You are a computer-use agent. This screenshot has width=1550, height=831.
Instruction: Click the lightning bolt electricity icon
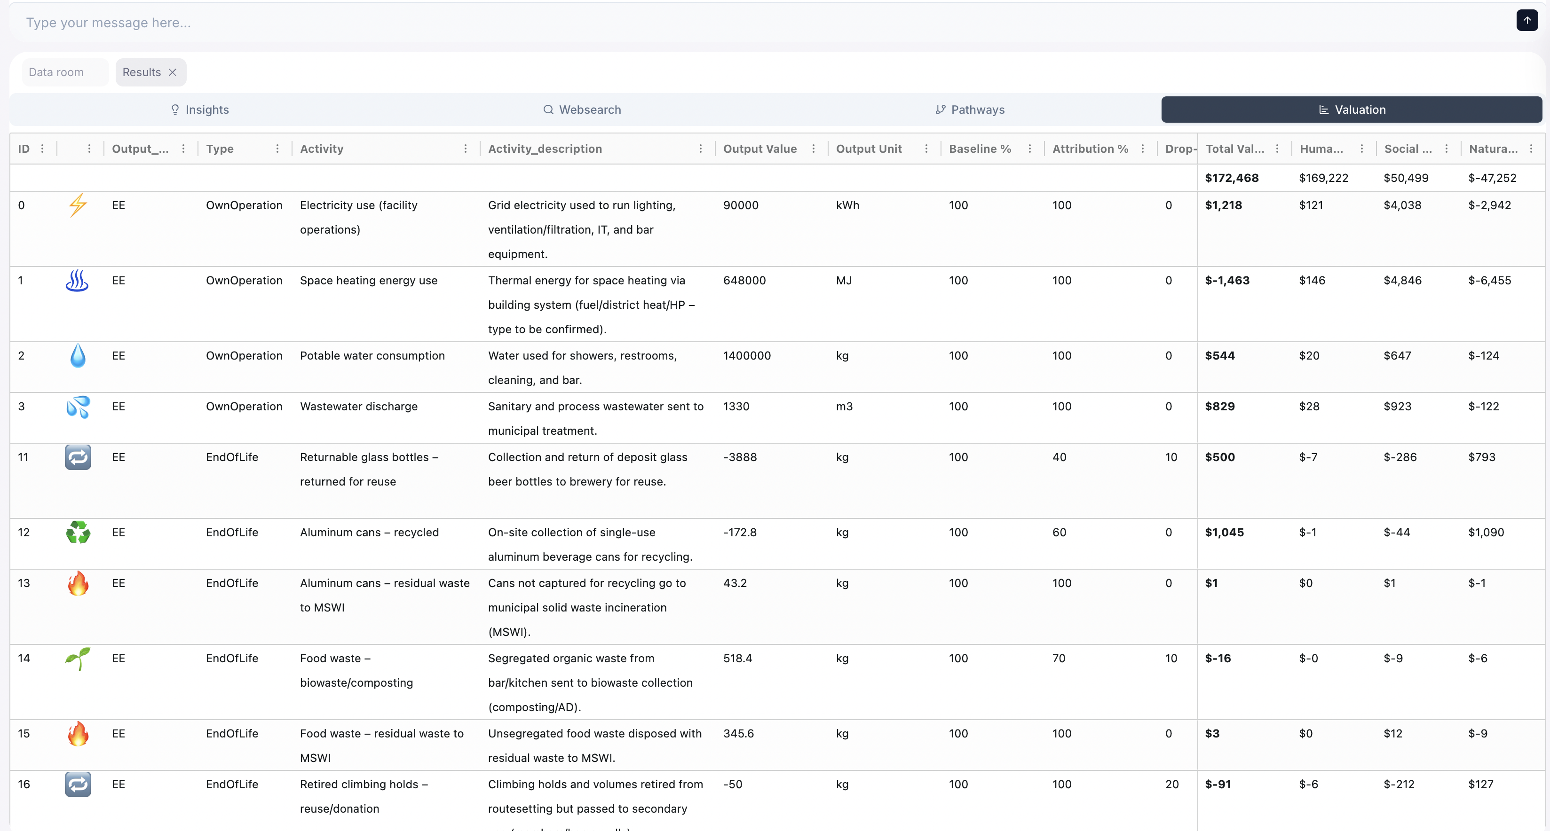(x=78, y=206)
